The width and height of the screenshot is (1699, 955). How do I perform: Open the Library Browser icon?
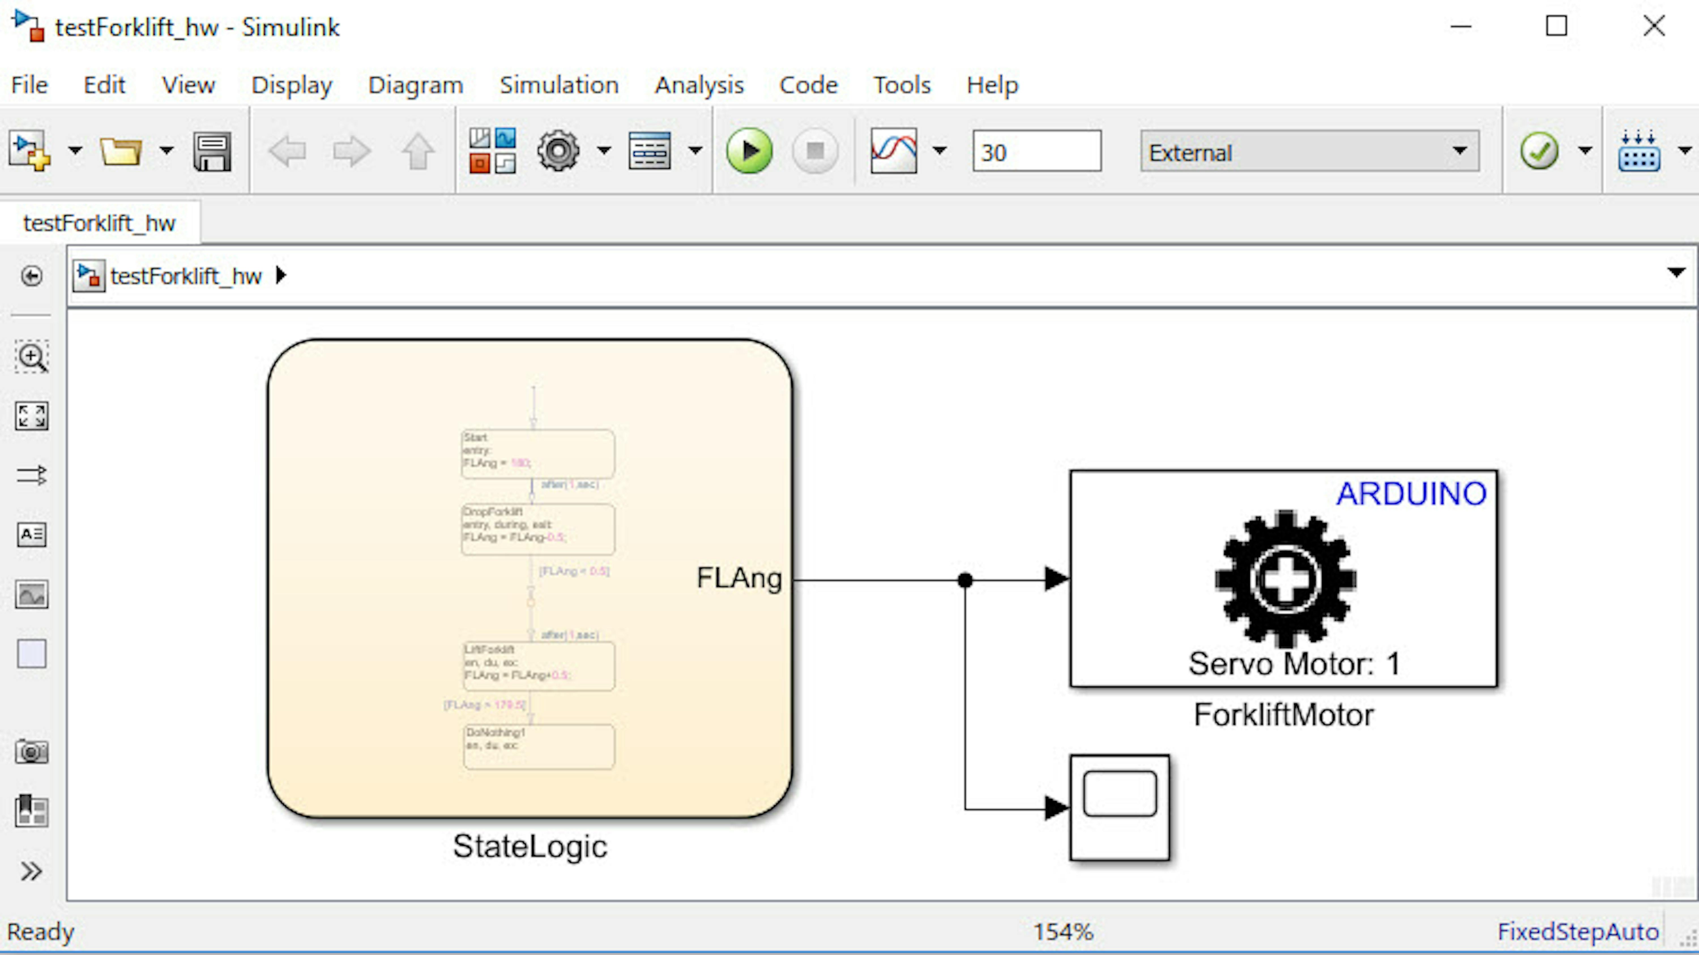click(x=493, y=151)
